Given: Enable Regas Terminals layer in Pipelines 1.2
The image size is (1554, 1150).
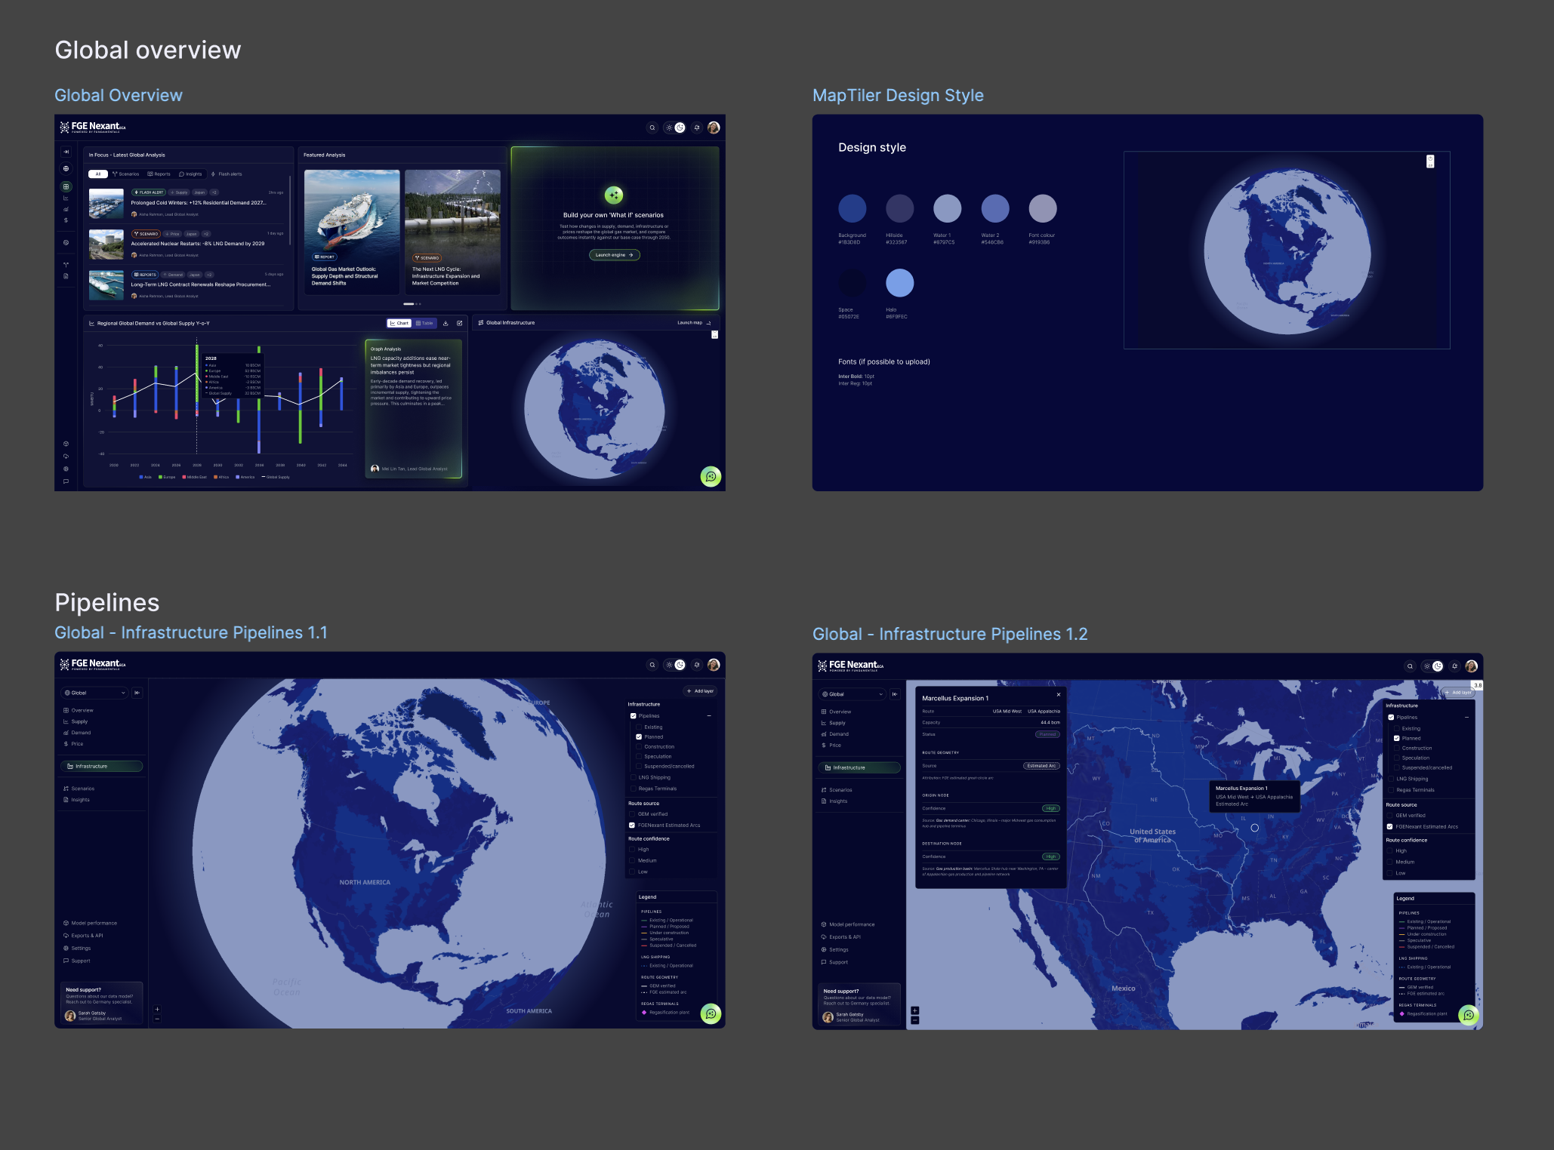Looking at the screenshot, I should point(1391,790).
